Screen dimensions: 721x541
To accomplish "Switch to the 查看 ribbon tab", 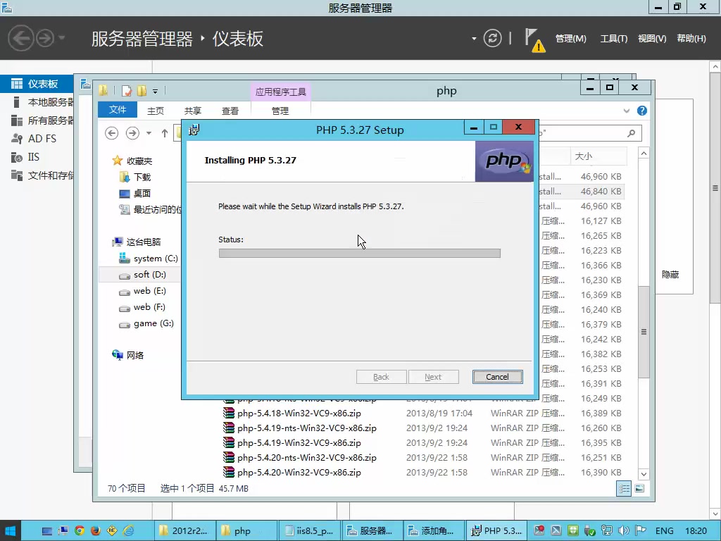I will (230, 111).
